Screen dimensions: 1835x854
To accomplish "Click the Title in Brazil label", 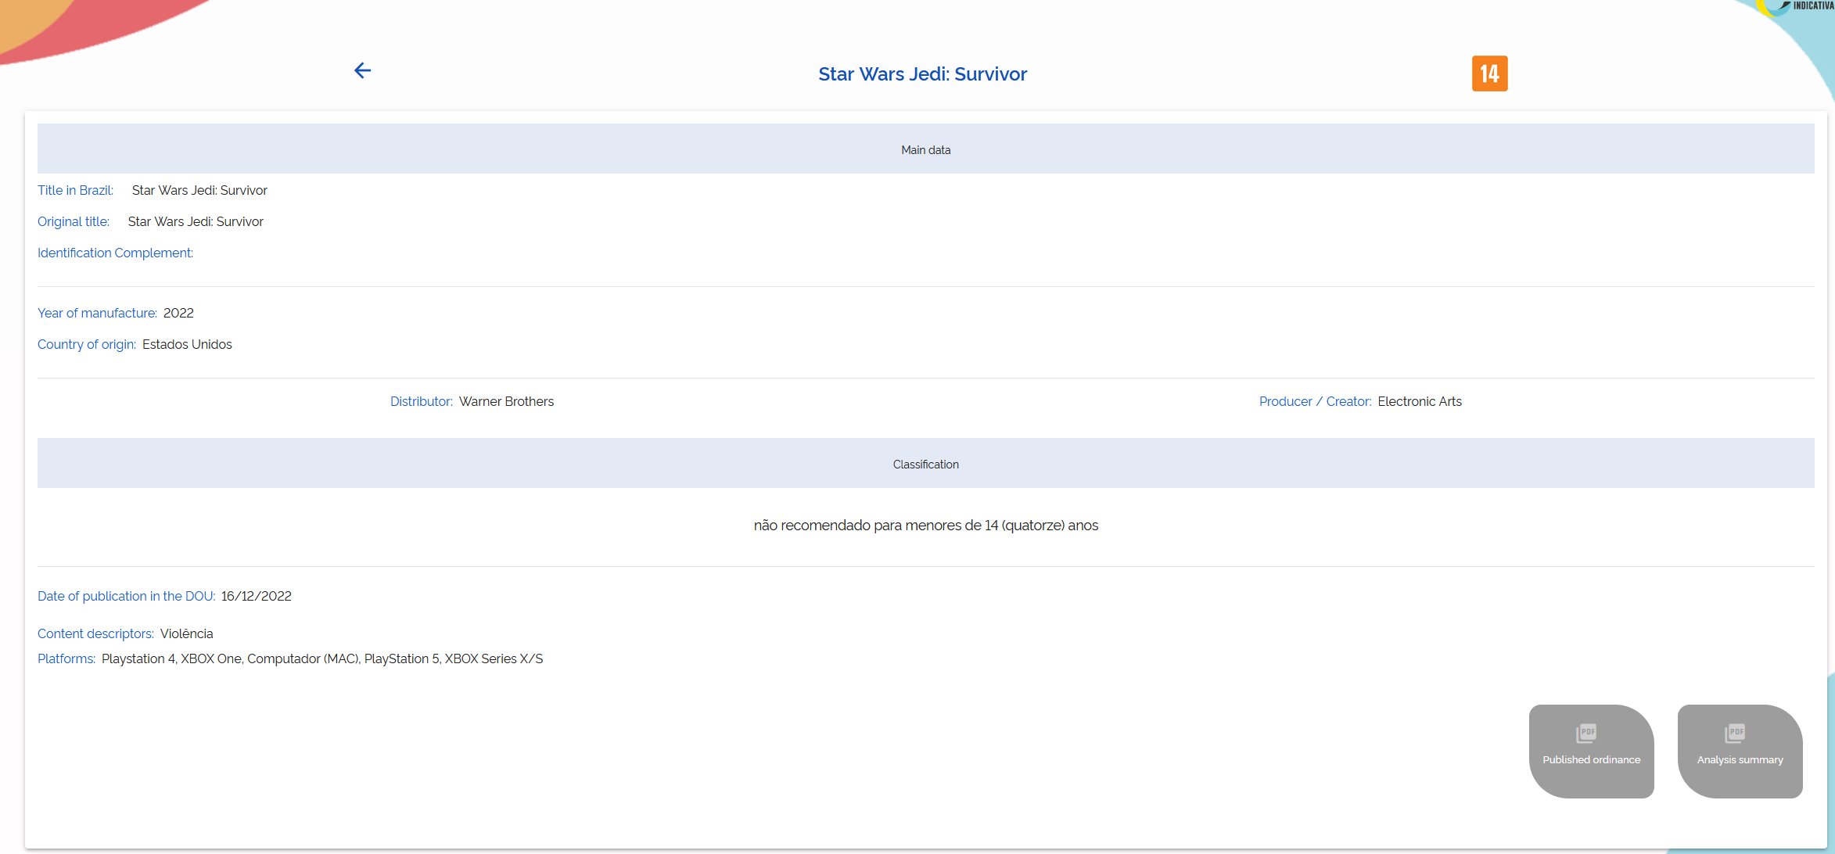I will point(75,190).
